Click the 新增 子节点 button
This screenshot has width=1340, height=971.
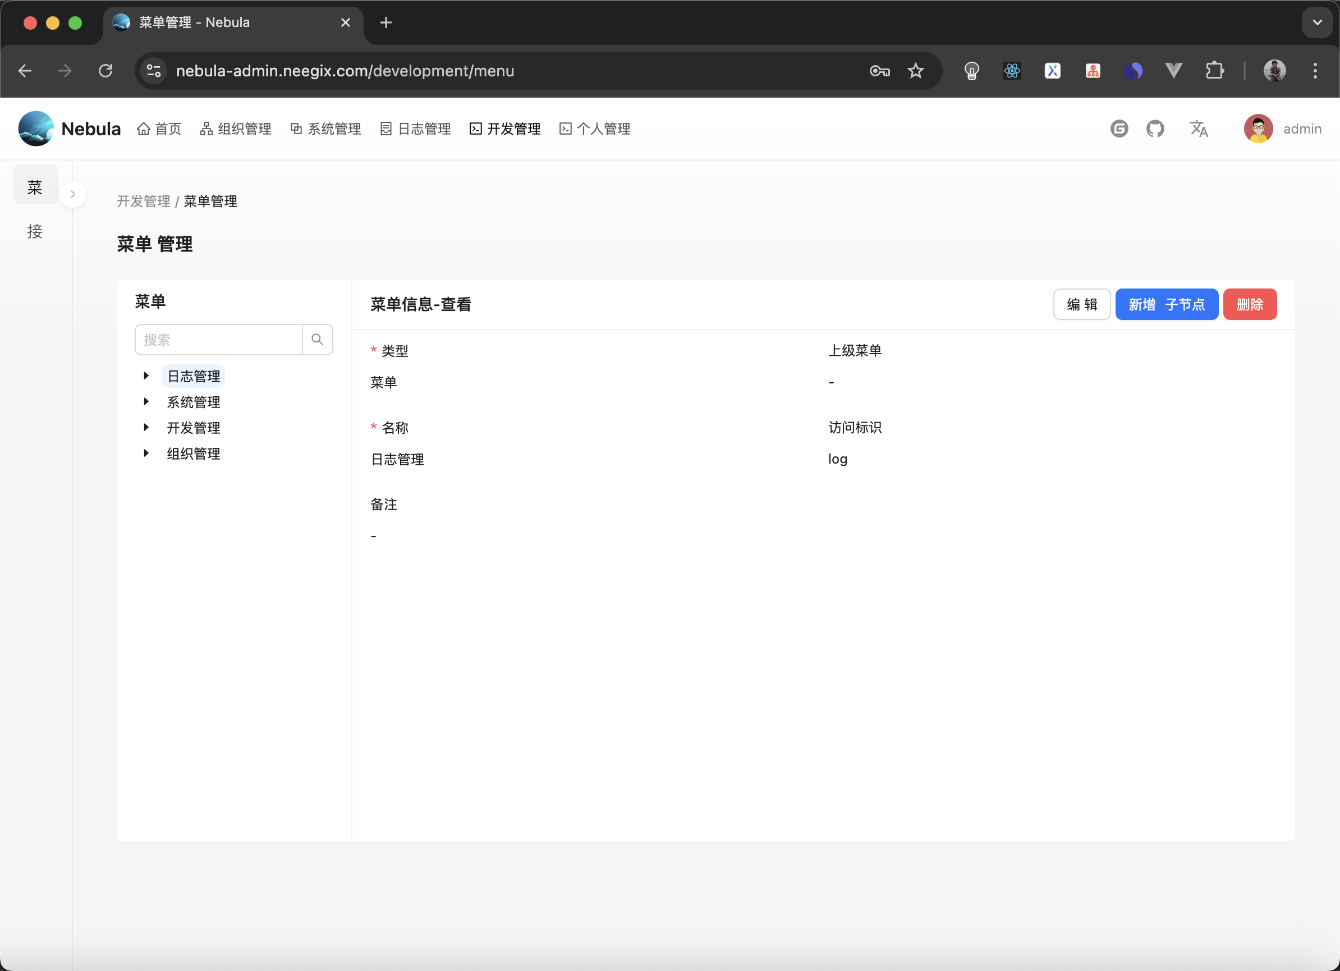(x=1166, y=304)
